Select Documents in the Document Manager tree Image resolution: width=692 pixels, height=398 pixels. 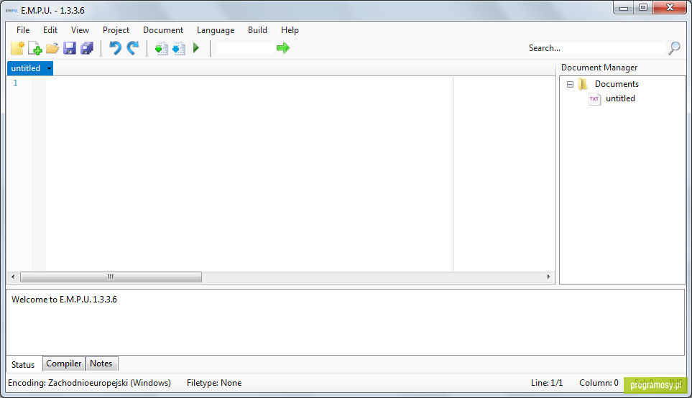617,84
